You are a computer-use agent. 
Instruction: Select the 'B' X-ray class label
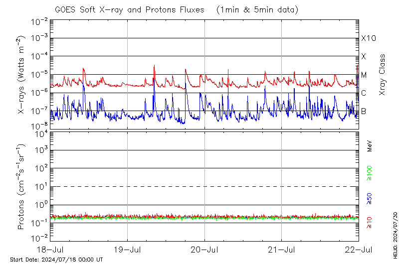[364, 111]
